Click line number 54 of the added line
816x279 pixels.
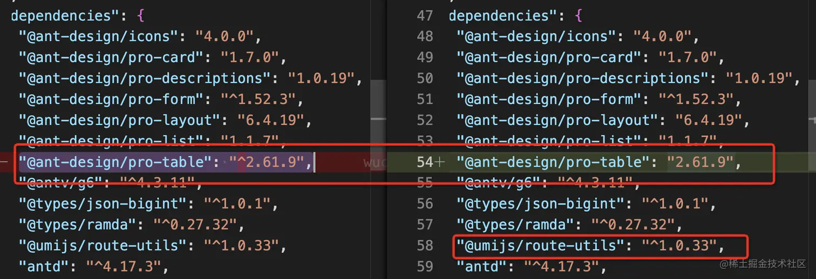pyautogui.click(x=425, y=162)
